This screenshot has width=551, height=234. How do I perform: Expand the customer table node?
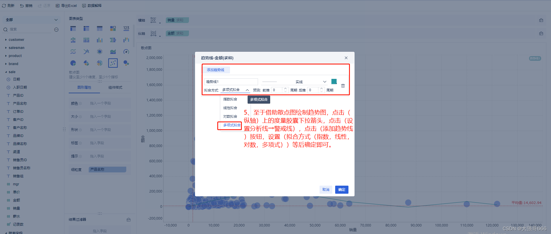[6, 40]
